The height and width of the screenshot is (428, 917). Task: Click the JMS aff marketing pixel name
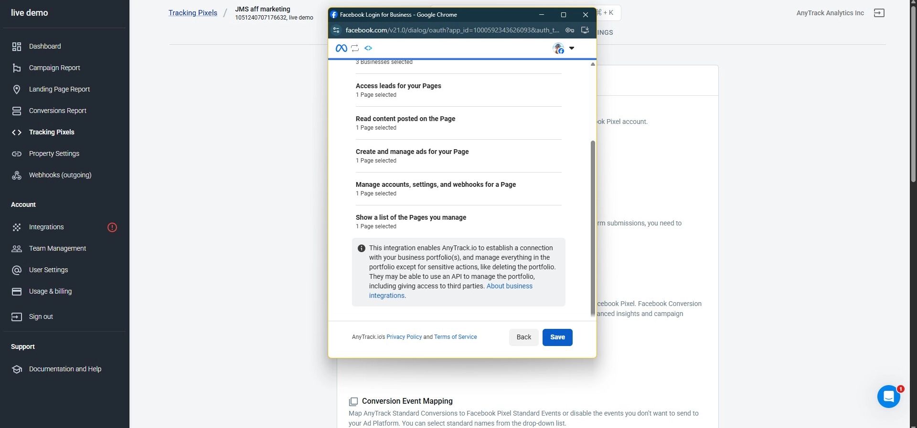[x=263, y=9]
